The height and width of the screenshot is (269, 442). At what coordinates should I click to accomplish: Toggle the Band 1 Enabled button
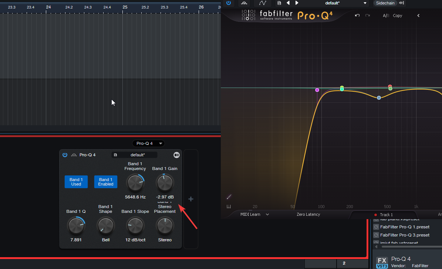[x=105, y=181]
